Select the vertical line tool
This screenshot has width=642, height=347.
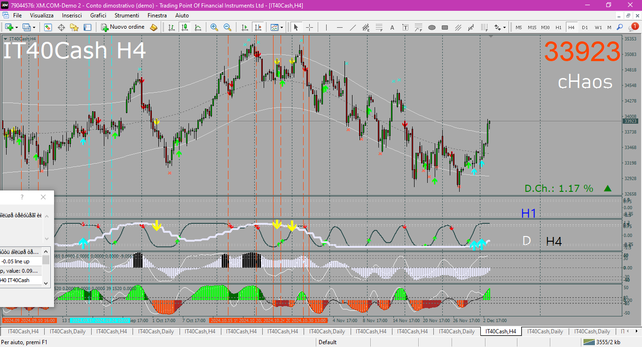coord(326,27)
